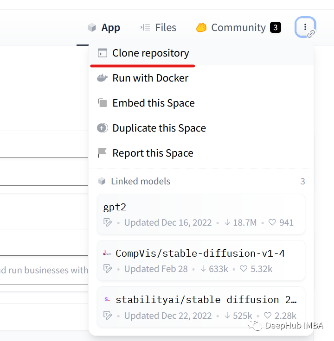Click Updated Feb 28 text
This screenshot has height=341, width=334.
point(156,269)
